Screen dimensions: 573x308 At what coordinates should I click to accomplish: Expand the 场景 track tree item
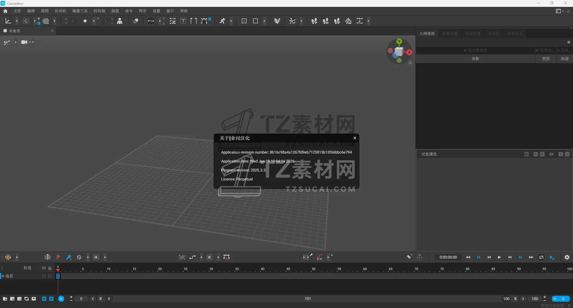(x=3, y=276)
